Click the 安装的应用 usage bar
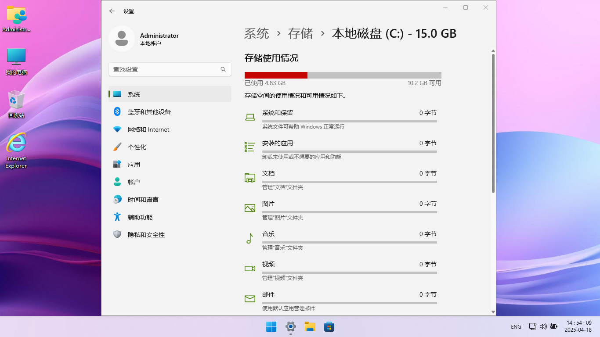 click(350, 151)
